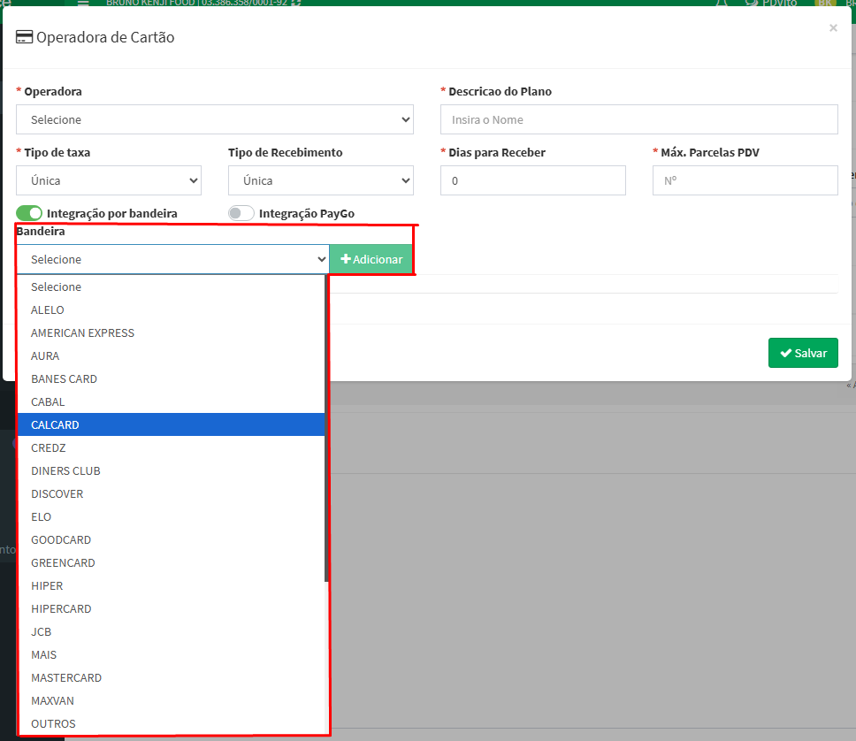Select MAXVAN from Bandeira list
This screenshot has width=856, height=741.
pyautogui.click(x=171, y=700)
